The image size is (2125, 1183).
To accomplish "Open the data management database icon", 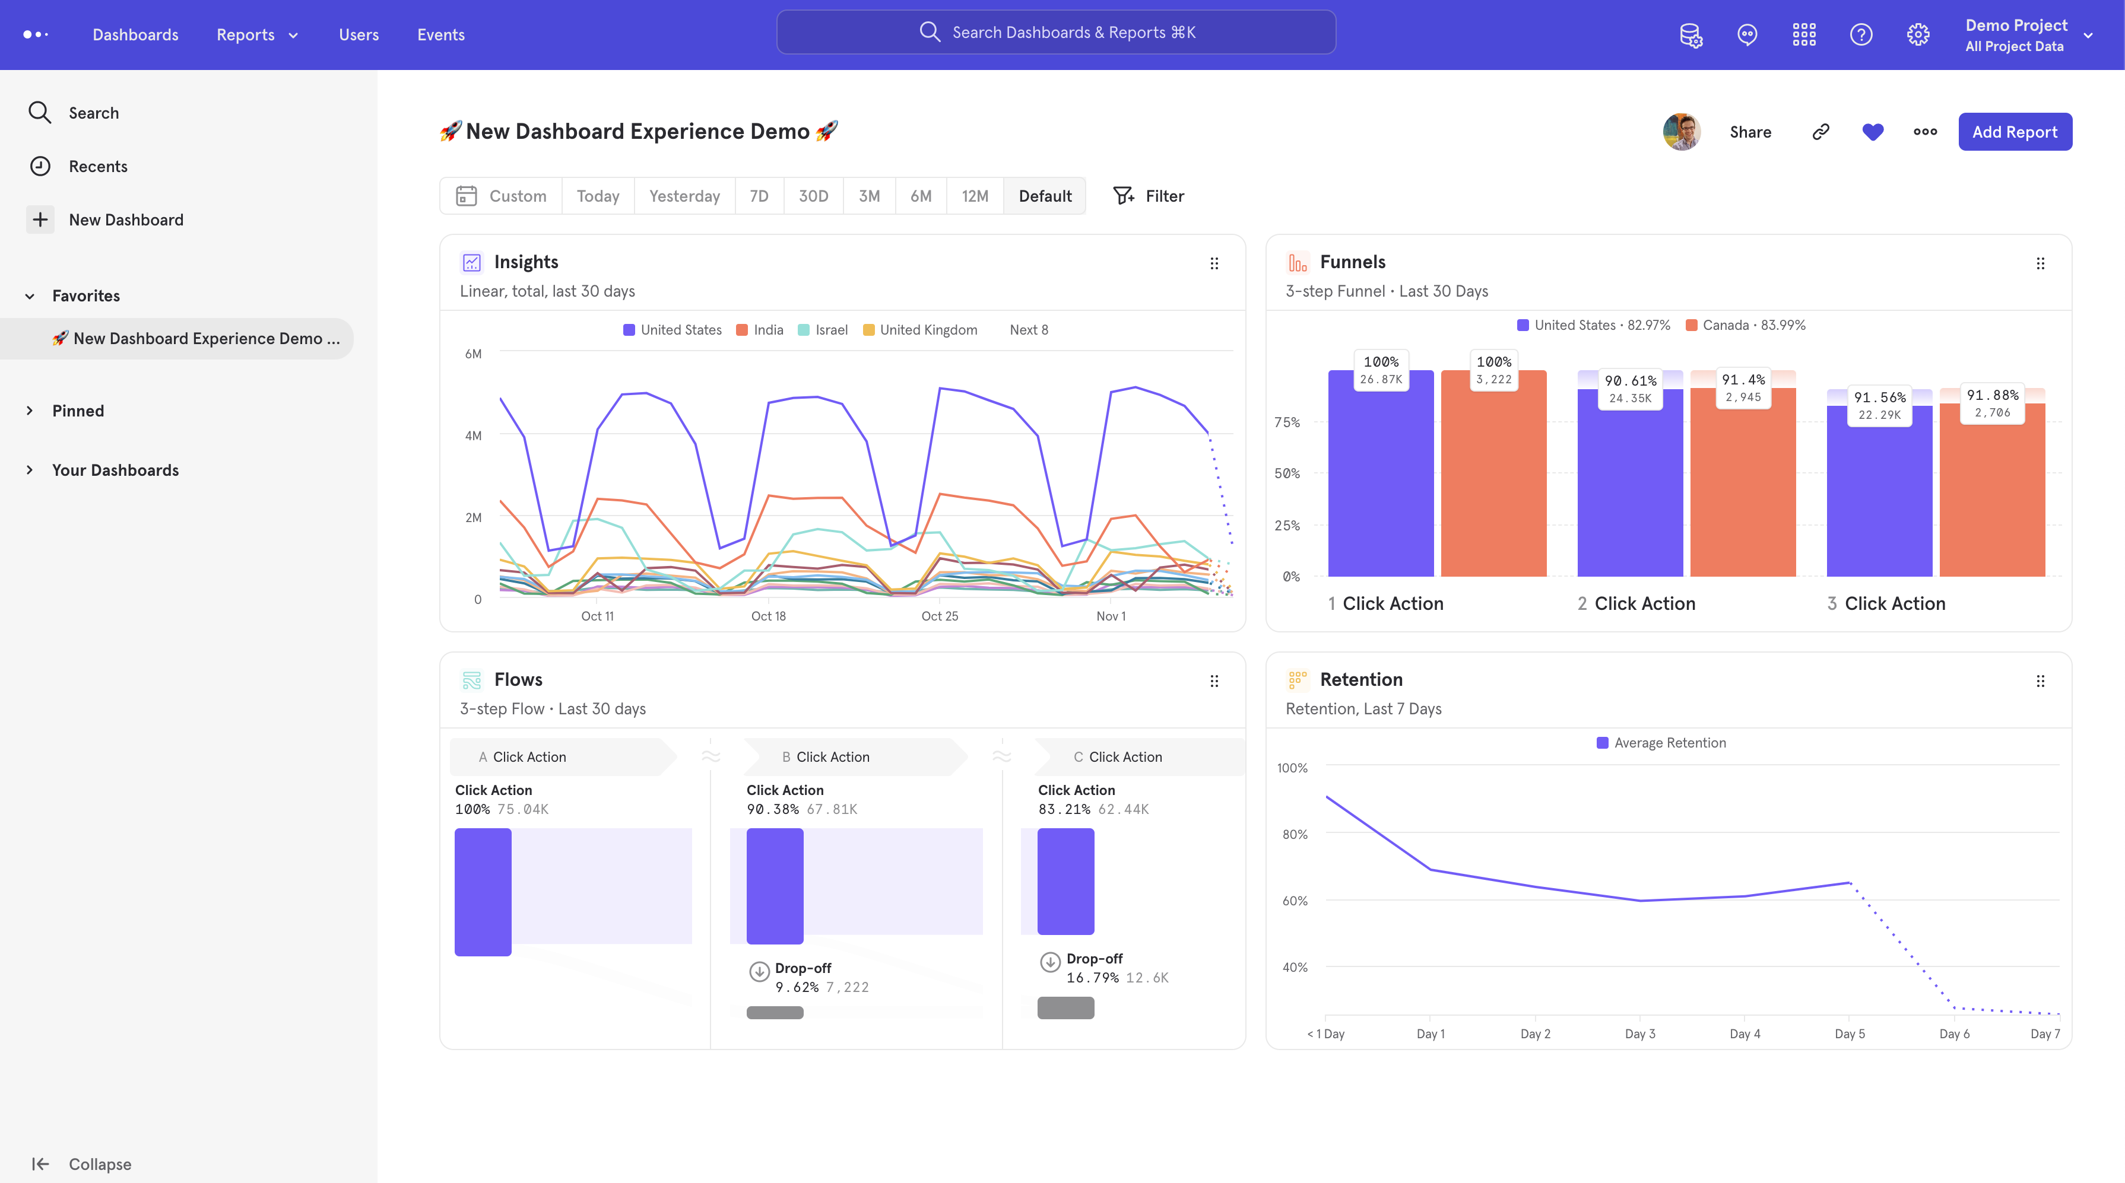I will 1691,34.
